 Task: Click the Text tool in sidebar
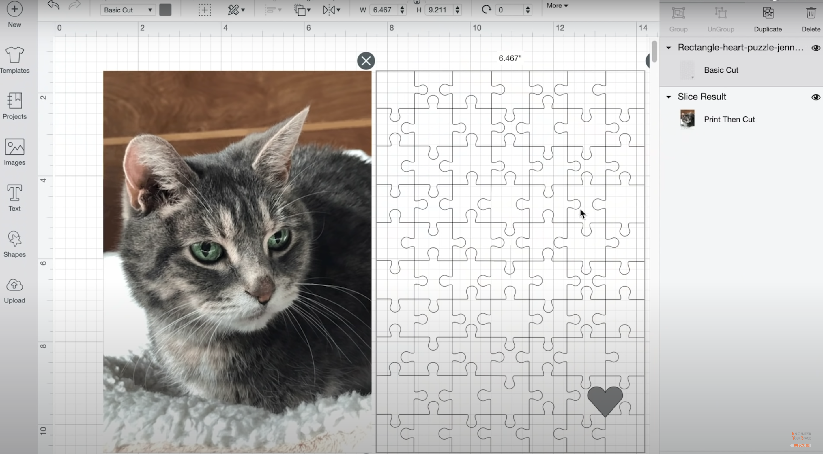14,199
